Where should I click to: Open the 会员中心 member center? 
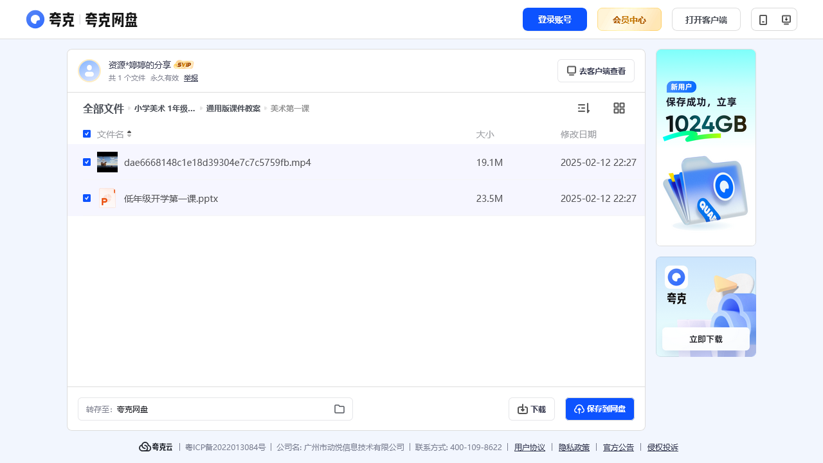629,19
